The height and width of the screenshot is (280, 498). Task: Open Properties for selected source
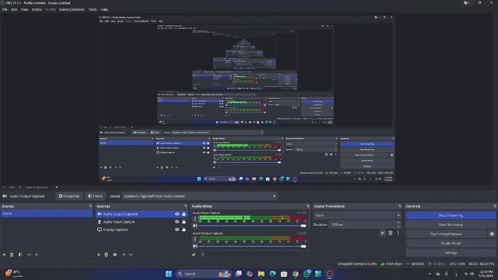pos(69,196)
